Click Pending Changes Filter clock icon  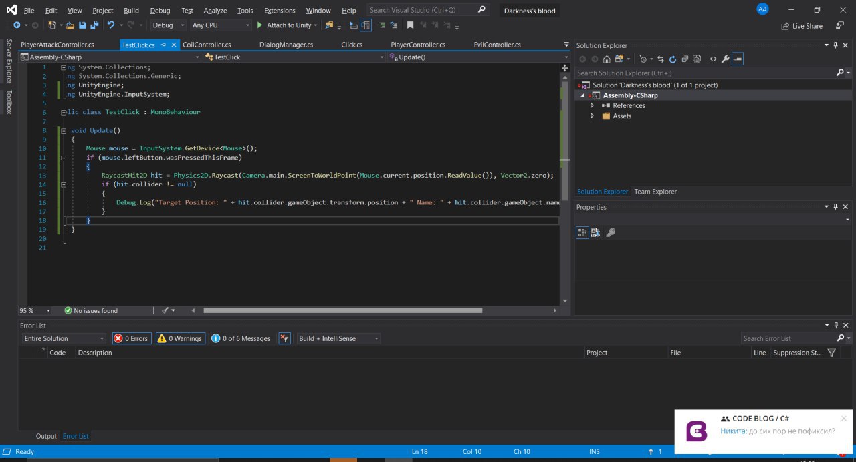tap(645, 59)
